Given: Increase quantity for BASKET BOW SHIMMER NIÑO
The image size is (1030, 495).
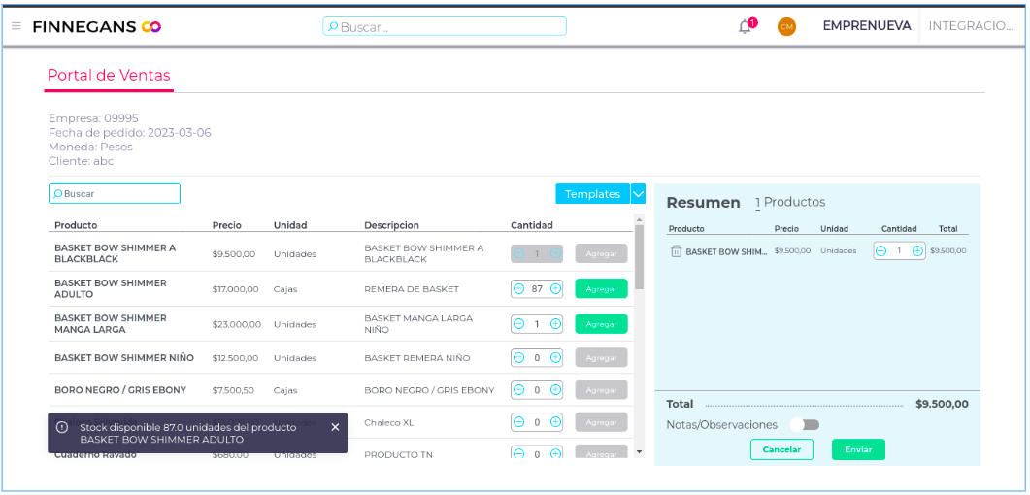Looking at the screenshot, I should tap(555, 358).
